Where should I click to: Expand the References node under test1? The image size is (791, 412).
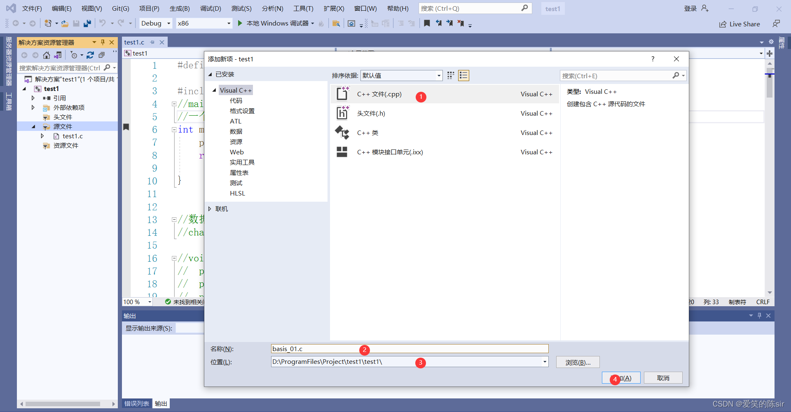(33, 98)
